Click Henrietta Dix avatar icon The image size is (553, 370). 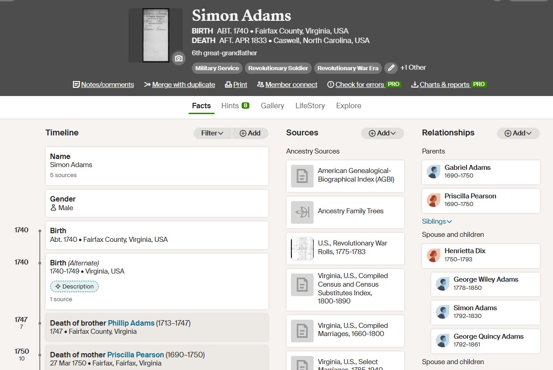pos(434,255)
